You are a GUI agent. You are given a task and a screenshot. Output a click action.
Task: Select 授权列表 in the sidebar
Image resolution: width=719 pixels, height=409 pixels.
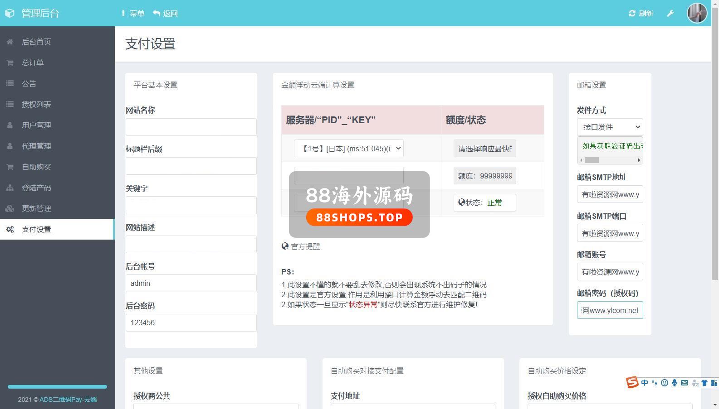(x=36, y=104)
